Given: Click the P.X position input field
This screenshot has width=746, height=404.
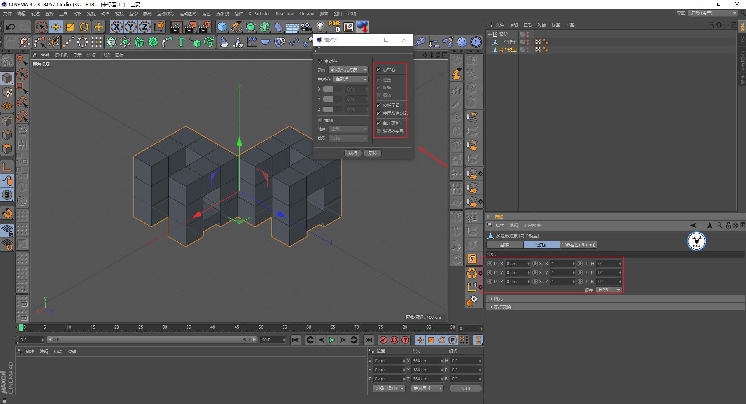Looking at the screenshot, I should pos(516,264).
